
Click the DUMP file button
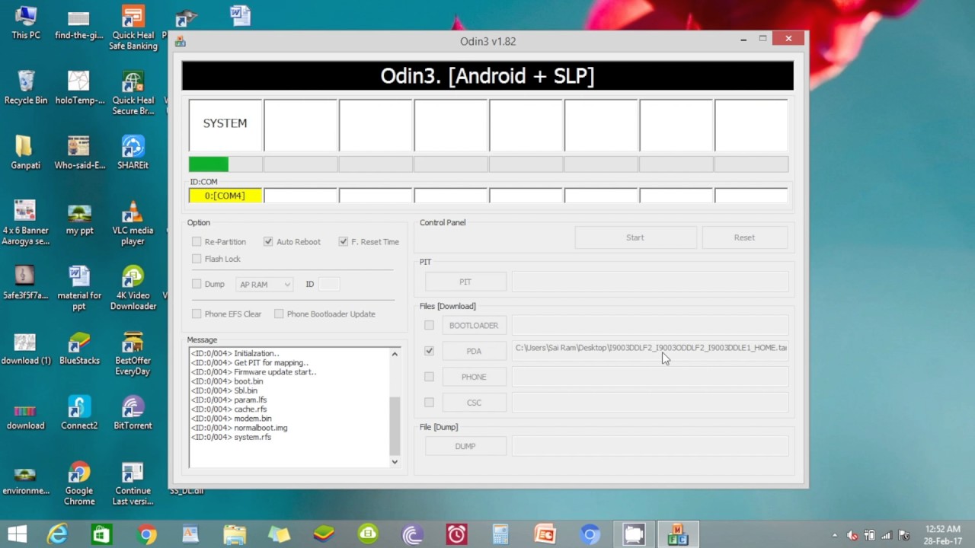click(x=465, y=446)
